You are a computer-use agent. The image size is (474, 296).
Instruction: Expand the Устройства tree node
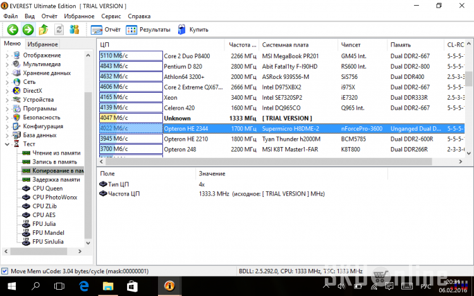click(7, 100)
